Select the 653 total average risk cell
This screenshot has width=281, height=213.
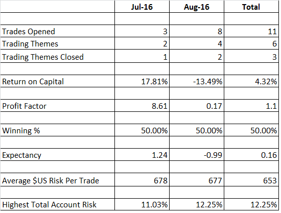pyautogui.click(x=251, y=180)
